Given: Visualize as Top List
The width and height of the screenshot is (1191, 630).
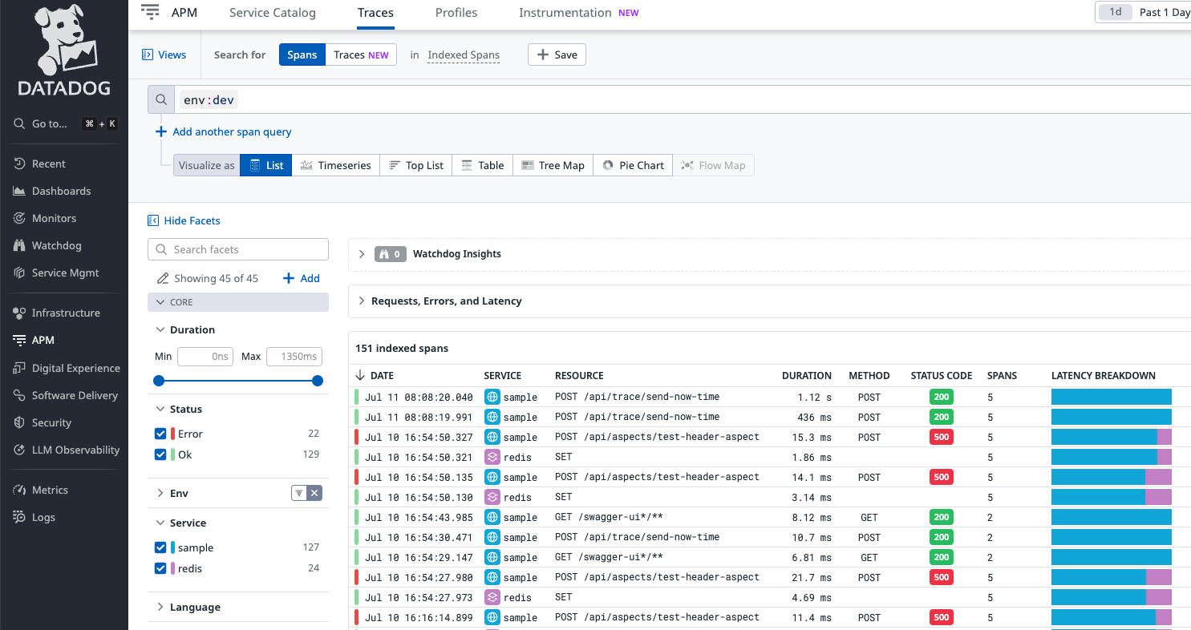Looking at the screenshot, I should click(415, 165).
